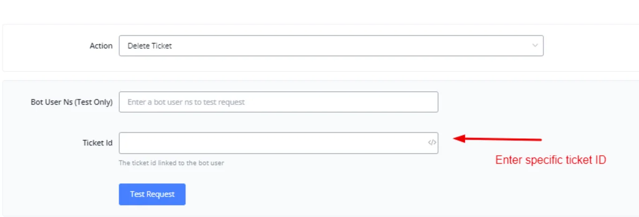Click the red Enter specific ticket ID annotation
This screenshot has width=639, height=217.
(x=551, y=160)
